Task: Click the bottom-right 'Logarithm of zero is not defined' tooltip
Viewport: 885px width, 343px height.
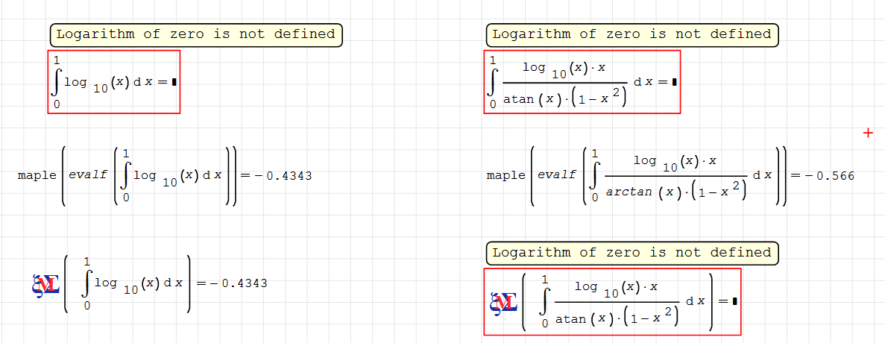Action: coord(632,253)
